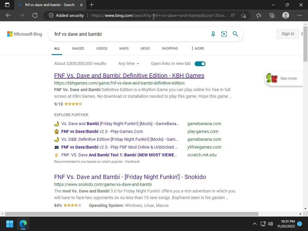
Task: Click the gamebanana.com label in first row
Action: tap(204, 124)
